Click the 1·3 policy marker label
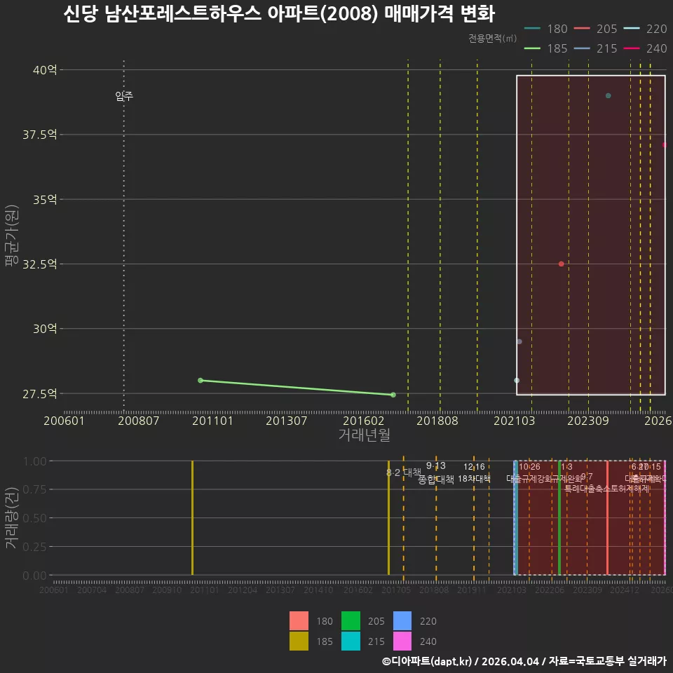This screenshot has height=673, width=673. pyautogui.click(x=566, y=467)
